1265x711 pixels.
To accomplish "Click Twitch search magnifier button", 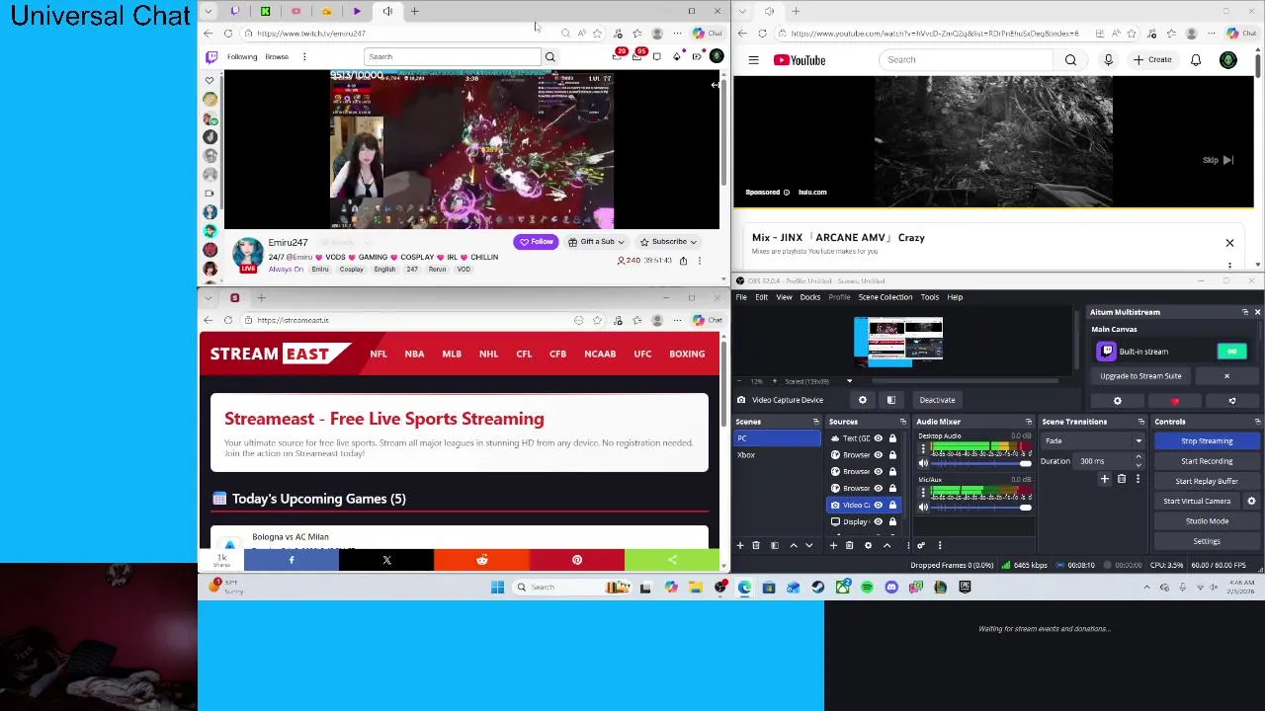I will coord(550,56).
